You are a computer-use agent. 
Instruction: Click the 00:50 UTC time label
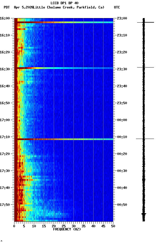pyautogui.click(x=122, y=205)
